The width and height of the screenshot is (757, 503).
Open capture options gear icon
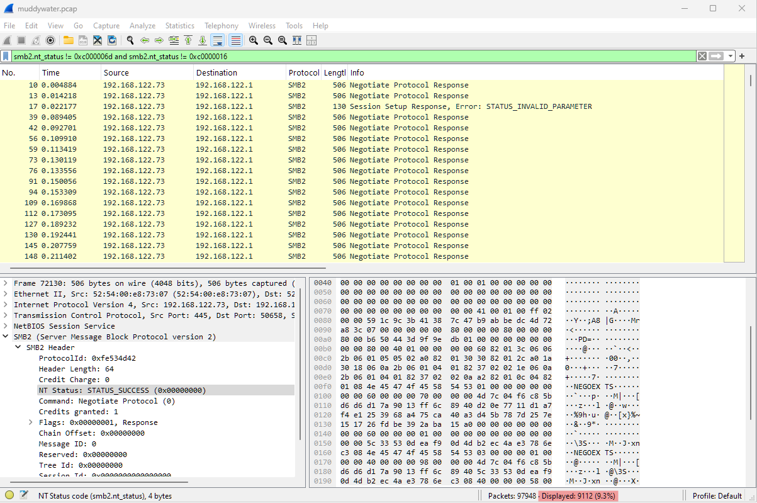(x=50, y=40)
